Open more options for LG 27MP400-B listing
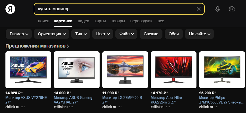This screenshot has height=113, width=246. tap(120, 107)
